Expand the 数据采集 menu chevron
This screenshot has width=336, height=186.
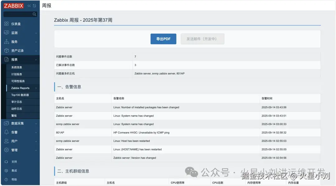(x=36, y=124)
